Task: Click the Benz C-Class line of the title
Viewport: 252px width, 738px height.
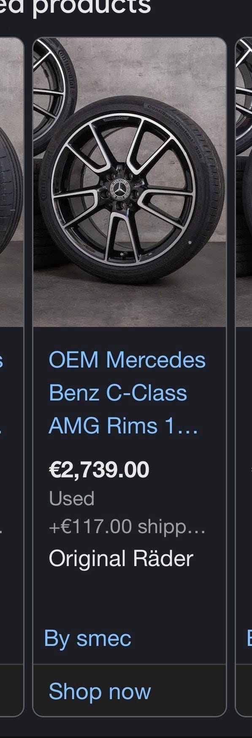Action: pyautogui.click(x=118, y=392)
